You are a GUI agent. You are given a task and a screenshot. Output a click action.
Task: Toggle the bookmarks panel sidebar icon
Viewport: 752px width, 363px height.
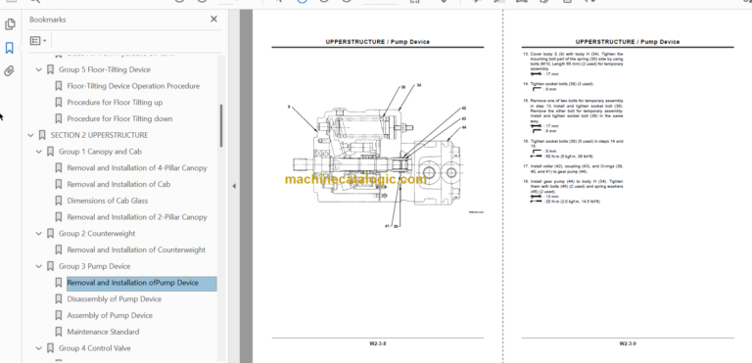point(10,48)
